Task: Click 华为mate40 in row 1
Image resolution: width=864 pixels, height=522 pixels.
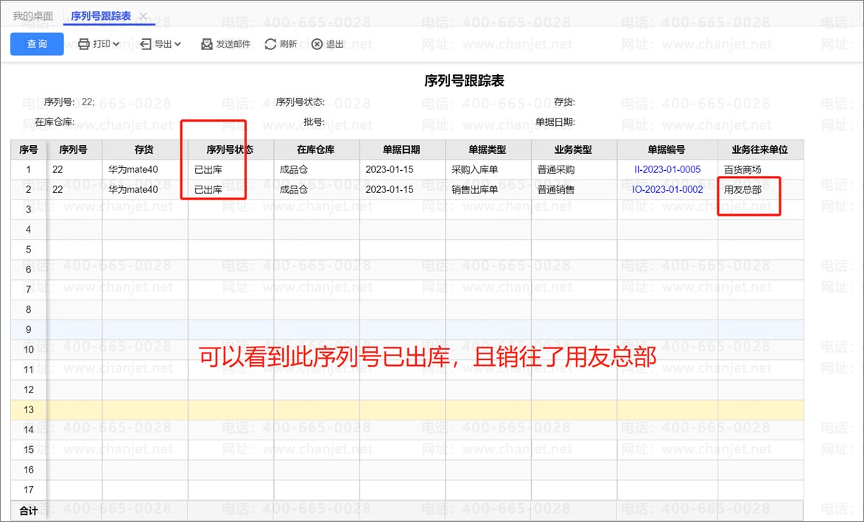Action: click(133, 169)
